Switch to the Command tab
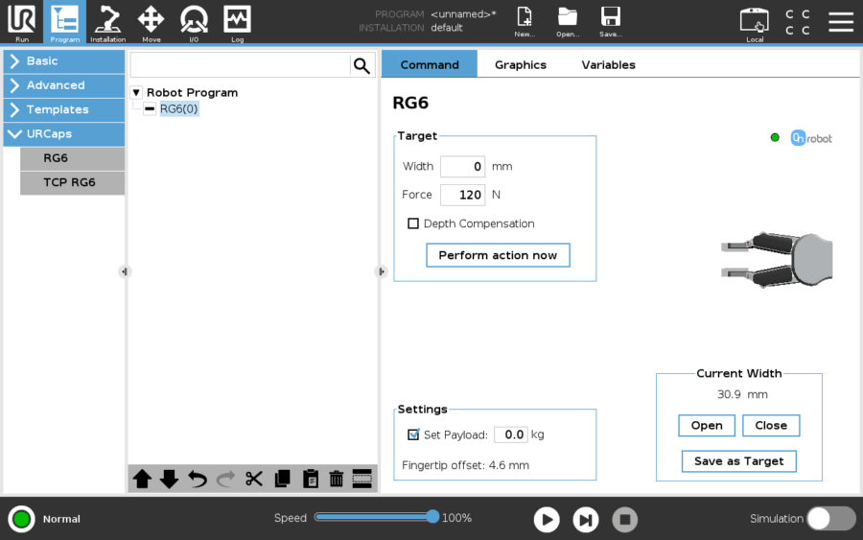The width and height of the screenshot is (863, 540). click(x=430, y=64)
